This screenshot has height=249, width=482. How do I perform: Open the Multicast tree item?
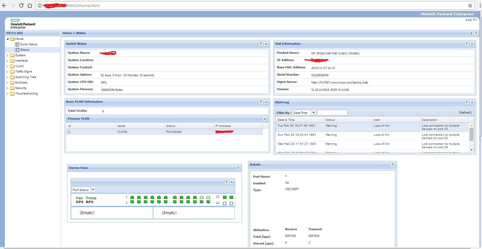(21, 83)
